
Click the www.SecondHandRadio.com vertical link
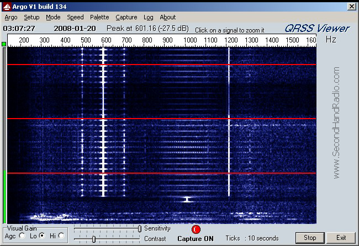[x=336, y=123]
